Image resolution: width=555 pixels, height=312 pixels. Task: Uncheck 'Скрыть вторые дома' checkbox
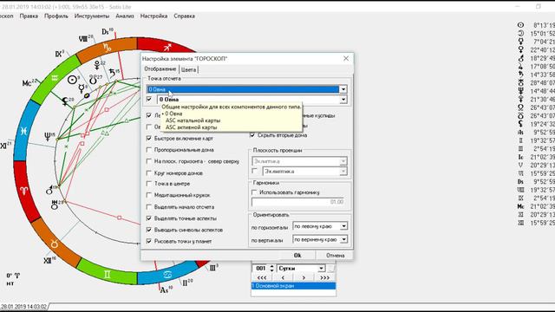click(252, 135)
